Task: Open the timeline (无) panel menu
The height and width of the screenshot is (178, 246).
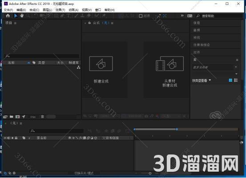Action: 21,123
